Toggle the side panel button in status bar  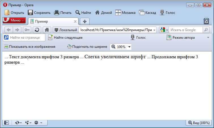coord(7,123)
